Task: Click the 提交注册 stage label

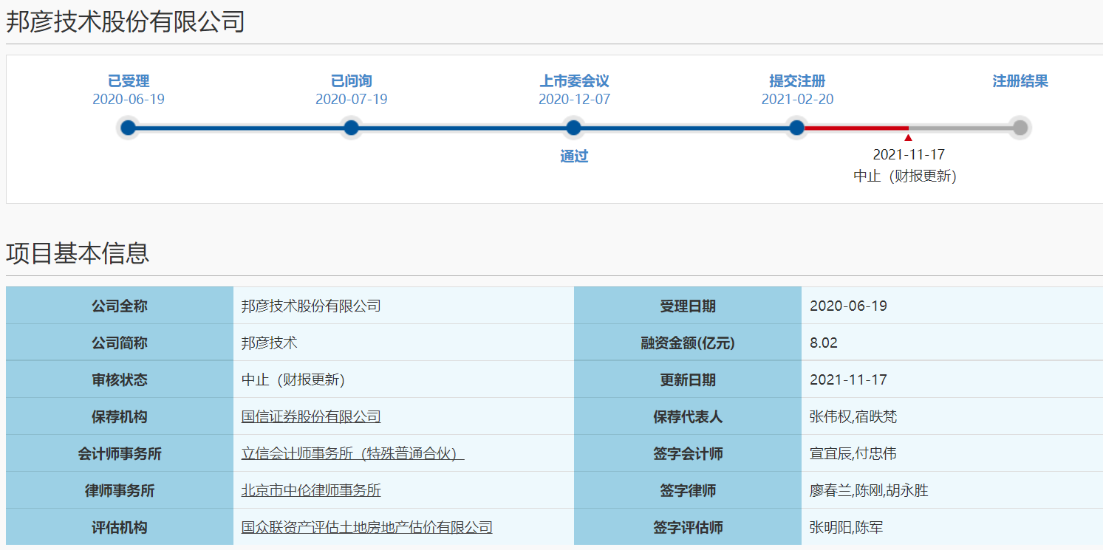Action: (x=797, y=81)
